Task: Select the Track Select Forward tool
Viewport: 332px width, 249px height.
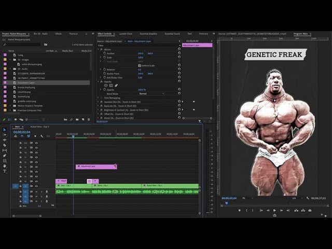Action: click(5, 135)
